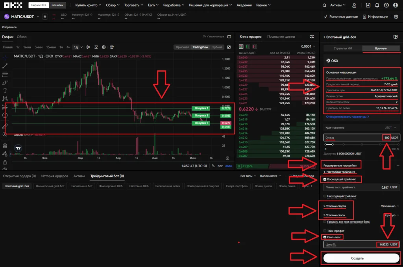Open the download app icon in header
403x267 pixels.
pyautogui.click(x=368, y=5)
